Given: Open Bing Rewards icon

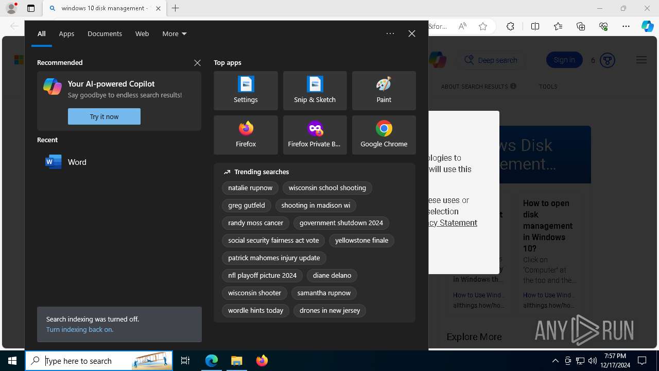Looking at the screenshot, I should click(x=608, y=60).
